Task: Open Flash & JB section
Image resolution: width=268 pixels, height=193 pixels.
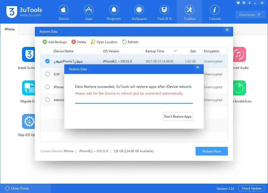Action: coord(164,13)
